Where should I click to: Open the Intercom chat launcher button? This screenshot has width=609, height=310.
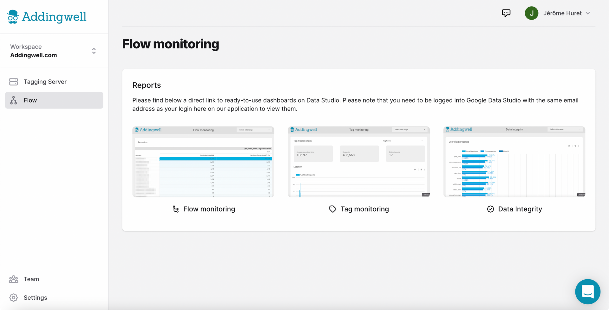click(588, 292)
